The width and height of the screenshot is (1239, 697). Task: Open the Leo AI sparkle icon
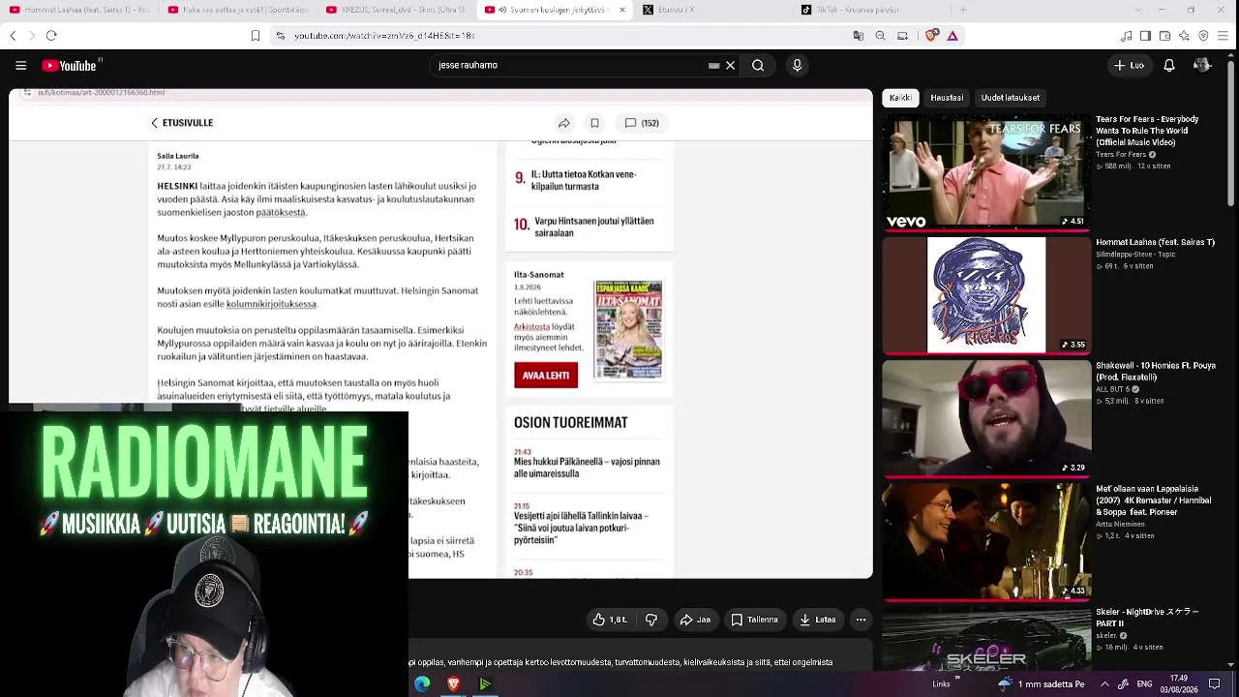1186,36
